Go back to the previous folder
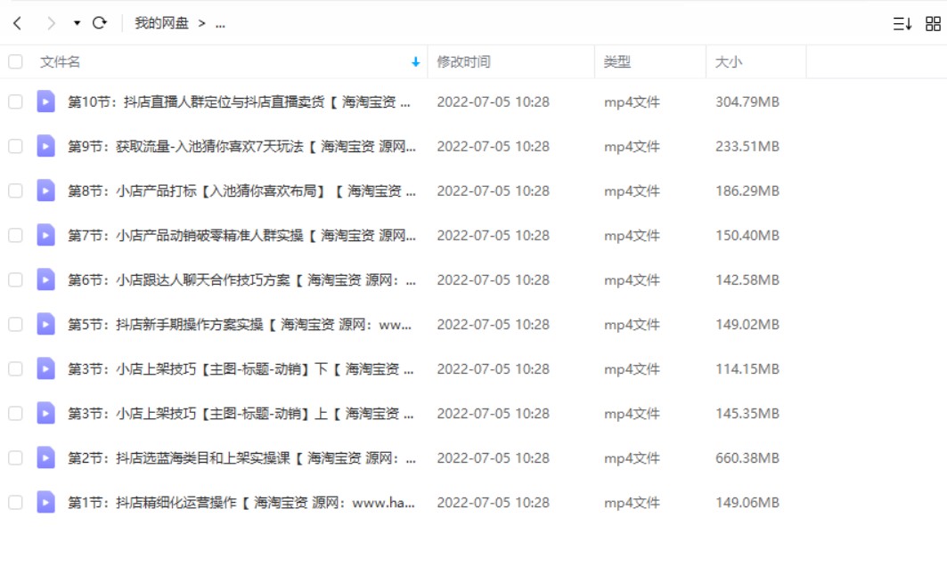This screenshot has height=582, width=947. tap(18, 23)
